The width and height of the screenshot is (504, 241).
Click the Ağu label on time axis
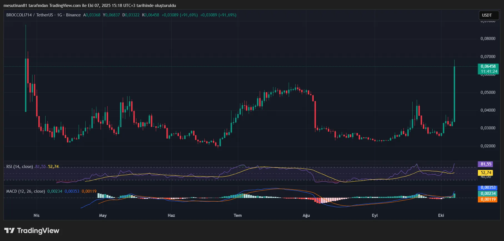[306, 215]
